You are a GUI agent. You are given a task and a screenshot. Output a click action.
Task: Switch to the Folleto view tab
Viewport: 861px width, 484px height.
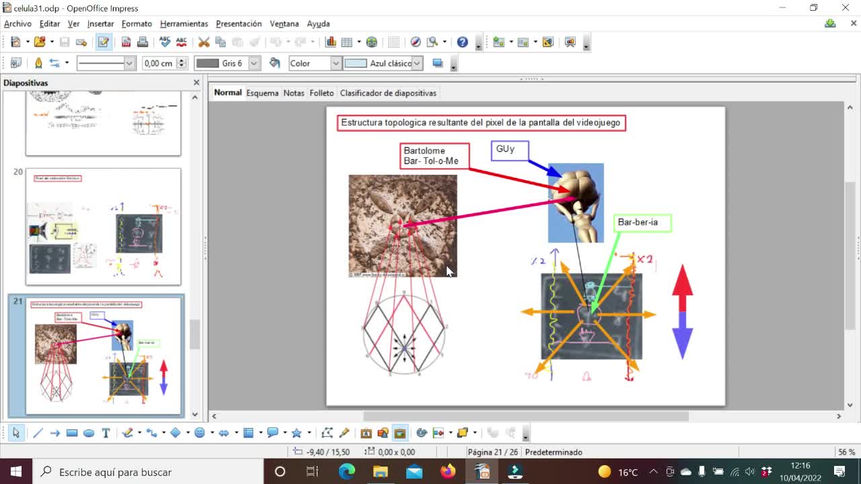pos(322,93)
